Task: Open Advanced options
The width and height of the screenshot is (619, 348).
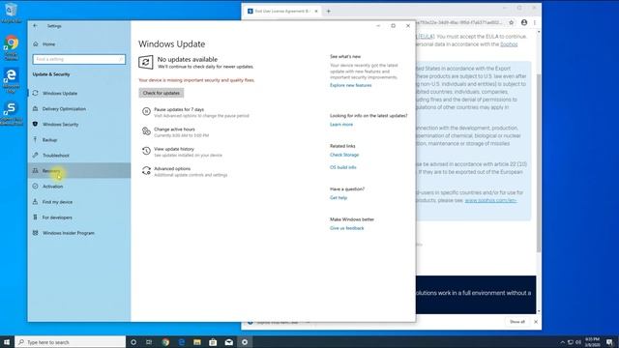Action: point(172,168)
